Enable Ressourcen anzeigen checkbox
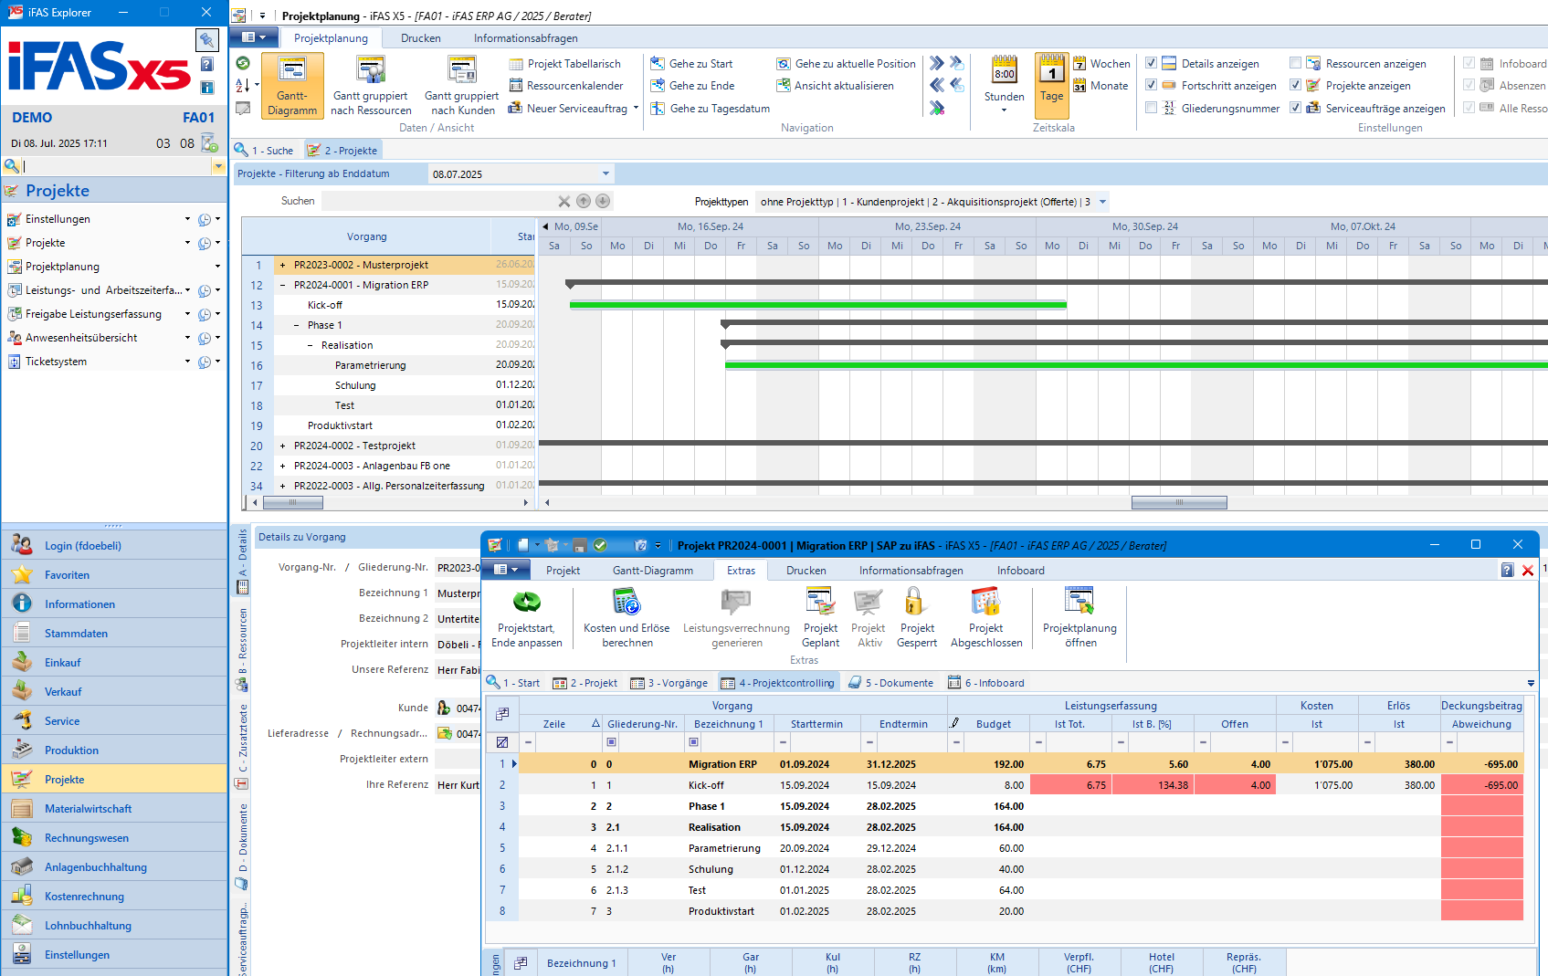Image resolution: width=1548 pixels, height=976 pixels. tap(1295, 63)
